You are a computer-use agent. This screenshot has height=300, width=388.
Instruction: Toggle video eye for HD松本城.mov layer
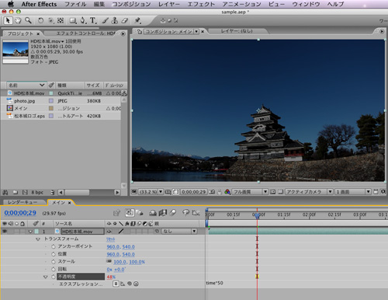pyautogui.click(x=5, y=231)
